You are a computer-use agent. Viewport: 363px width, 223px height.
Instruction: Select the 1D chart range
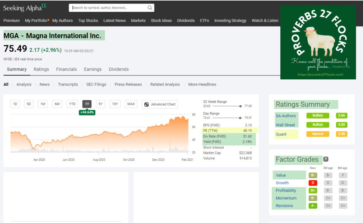[x=15, y=104]
